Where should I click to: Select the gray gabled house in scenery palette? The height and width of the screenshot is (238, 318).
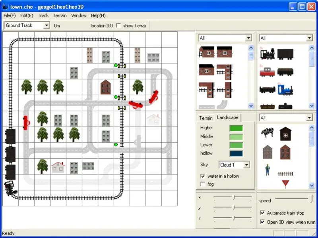pos(268,152)
